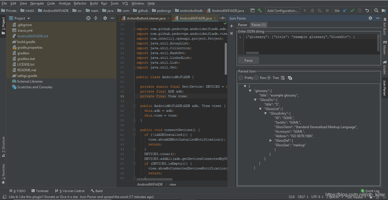This screenshot has width=388, height=200.
Task: Click the editor horizontal scrollbar thumb
Action: (x=155, y=179)
